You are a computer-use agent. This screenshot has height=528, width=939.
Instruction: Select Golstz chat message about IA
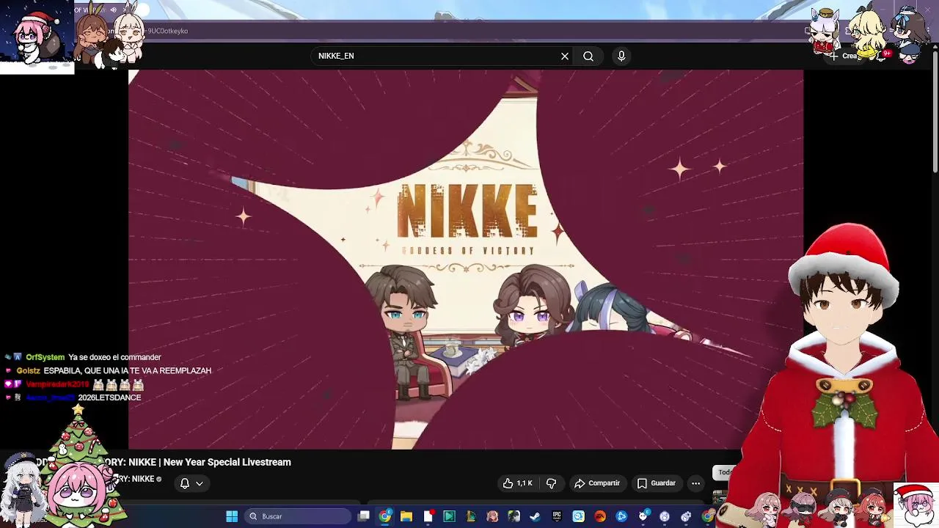[127, 371]
